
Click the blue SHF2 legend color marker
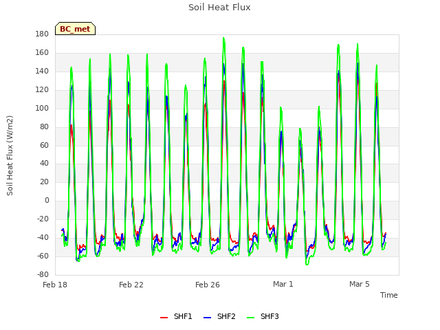point(207,318)
